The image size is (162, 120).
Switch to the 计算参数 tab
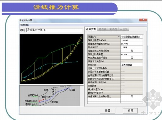[91, 29]
